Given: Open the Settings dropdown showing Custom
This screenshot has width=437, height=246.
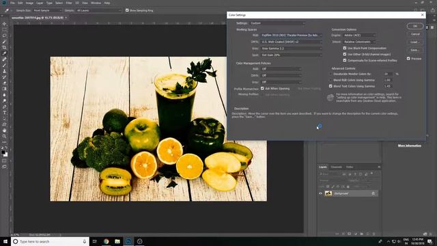Looking at the screenshot, I should point(277,23).
